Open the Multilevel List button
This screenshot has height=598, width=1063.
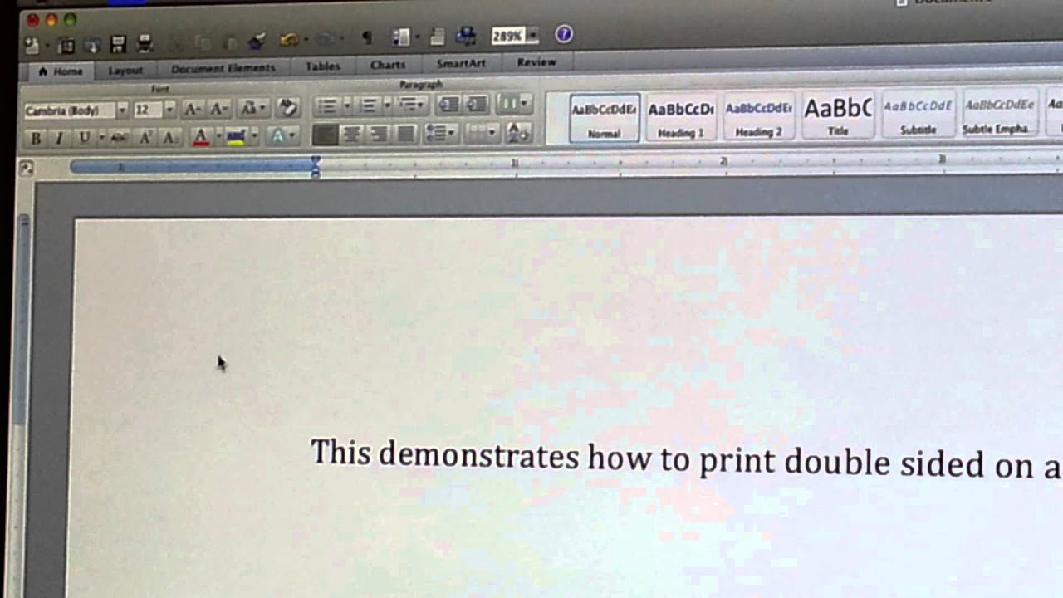[x=412, y=104]
